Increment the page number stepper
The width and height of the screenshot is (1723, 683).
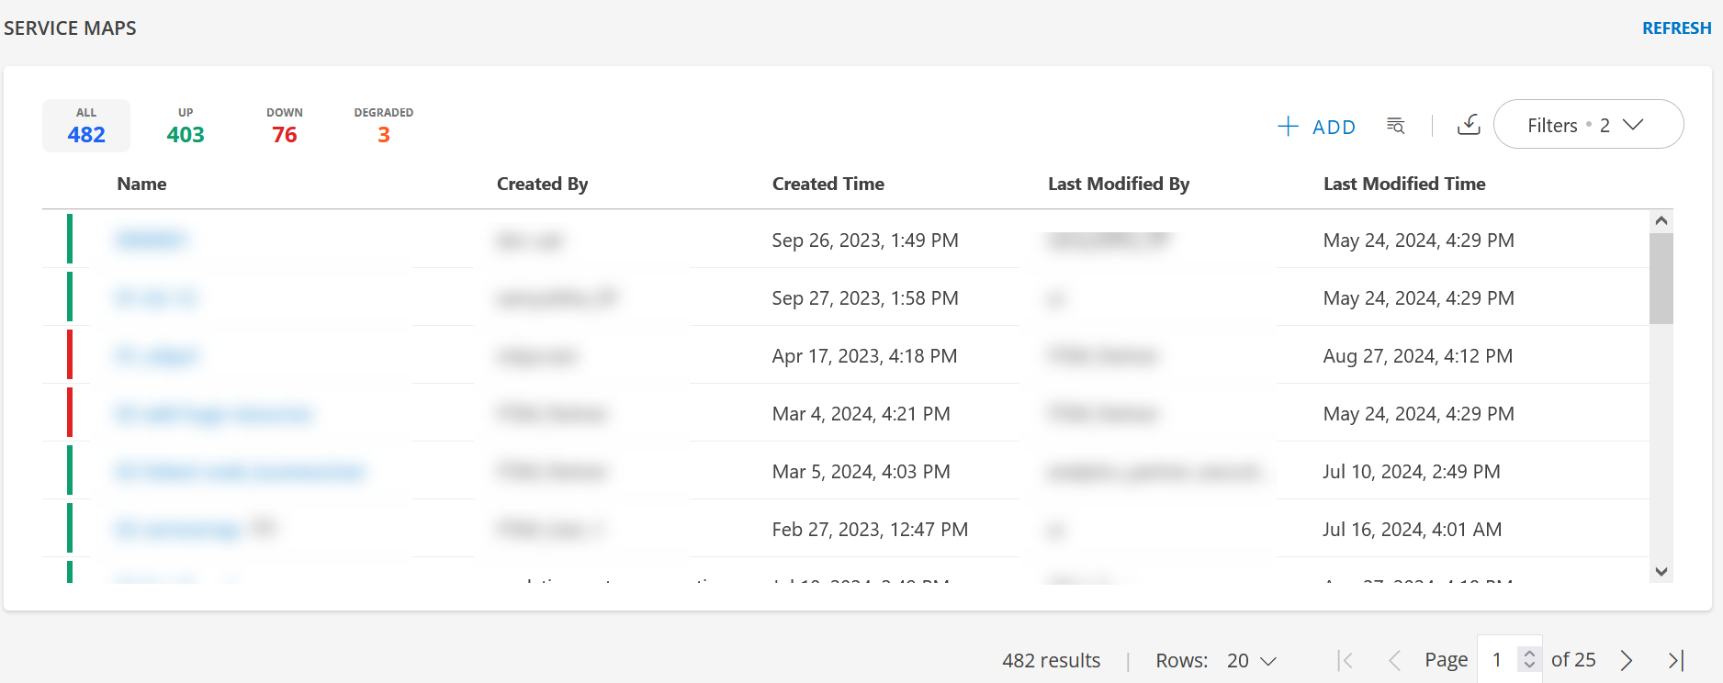pyautogui.click(x=1528, y=653)
